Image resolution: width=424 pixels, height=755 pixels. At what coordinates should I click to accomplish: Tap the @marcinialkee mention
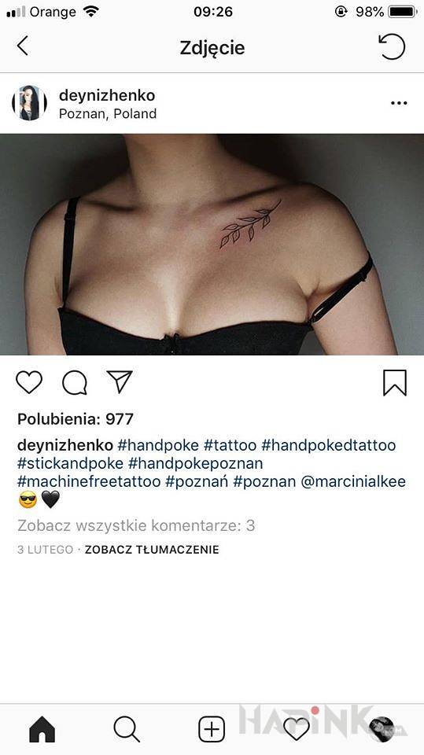(x=353, y=481)
